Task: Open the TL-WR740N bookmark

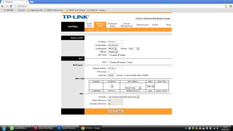Action: (7, 10)
